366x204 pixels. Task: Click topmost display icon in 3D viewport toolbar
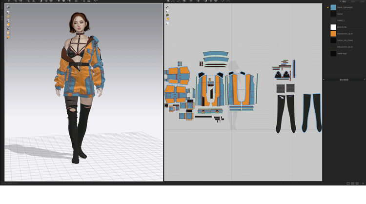click(8, 7)
